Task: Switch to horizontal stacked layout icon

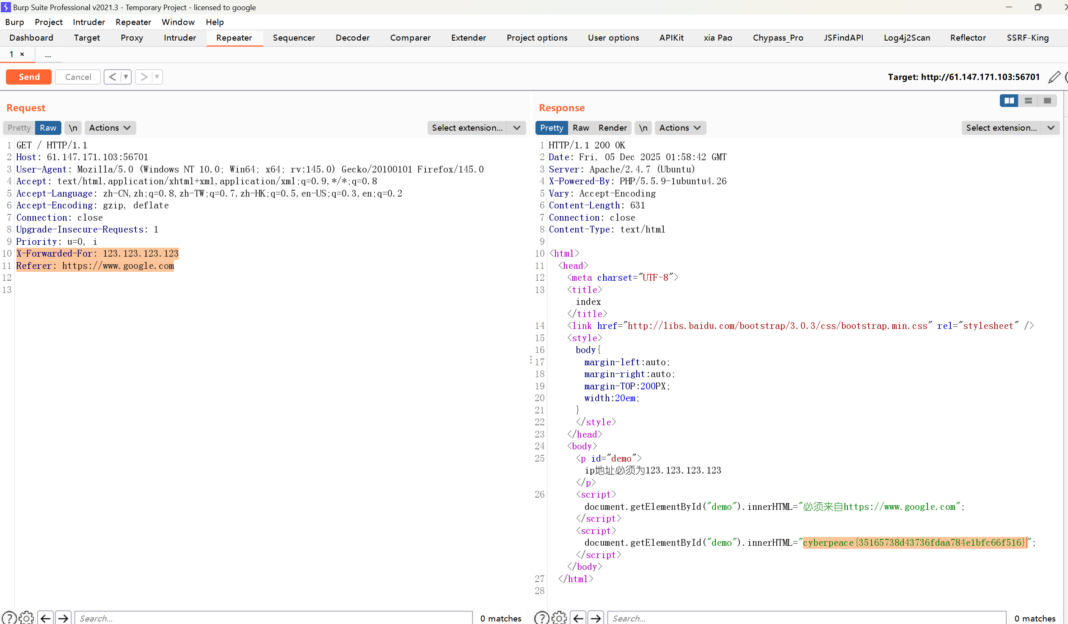Action: pyautogui.click(x=1028, y=101)
